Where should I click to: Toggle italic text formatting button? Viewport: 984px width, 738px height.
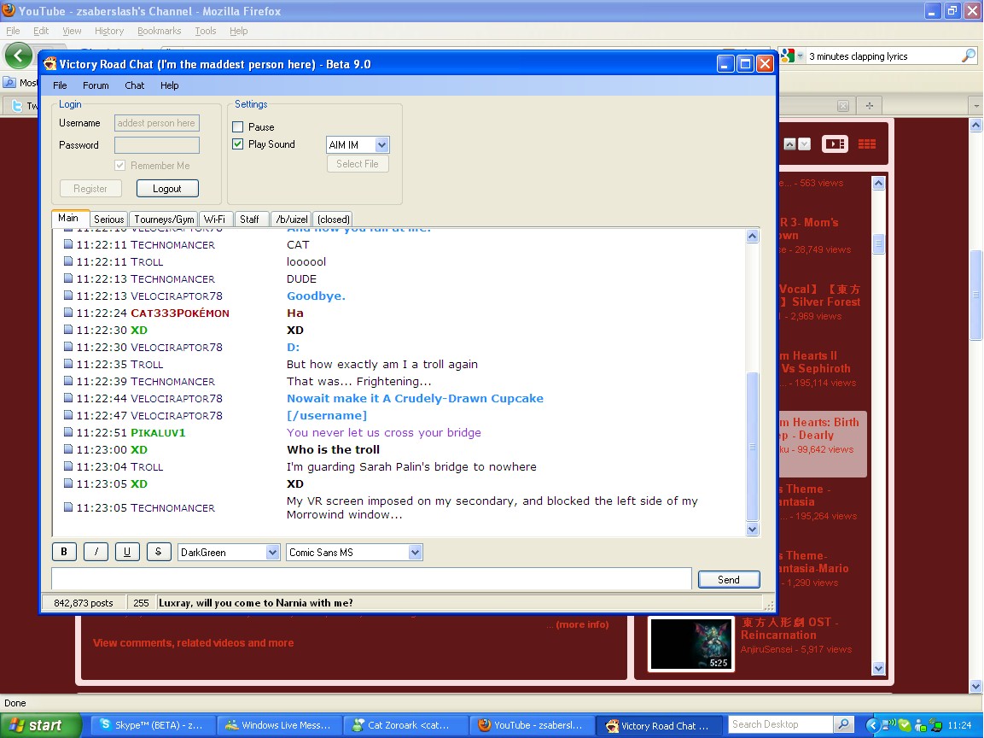tap(96, 552)
